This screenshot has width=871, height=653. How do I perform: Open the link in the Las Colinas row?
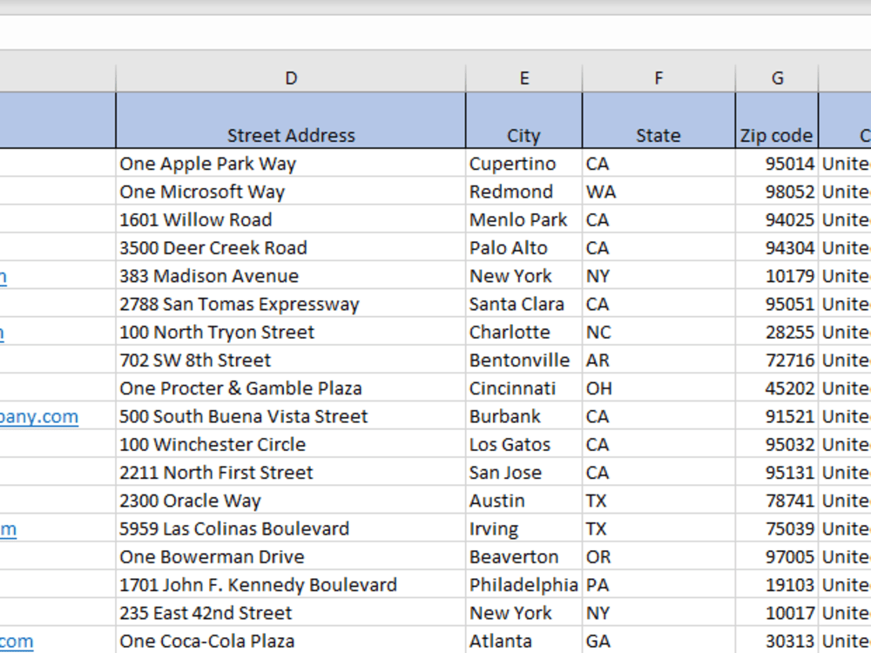(9, 529)
